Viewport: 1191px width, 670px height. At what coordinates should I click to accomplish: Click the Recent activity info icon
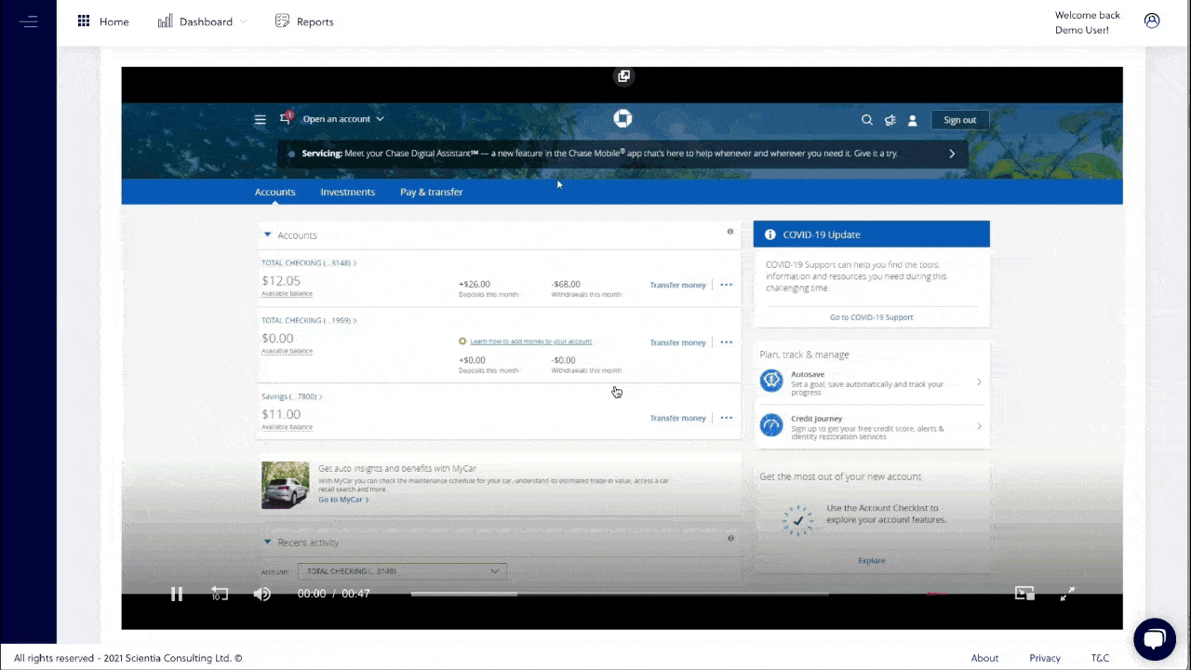[x=730, y=538]
